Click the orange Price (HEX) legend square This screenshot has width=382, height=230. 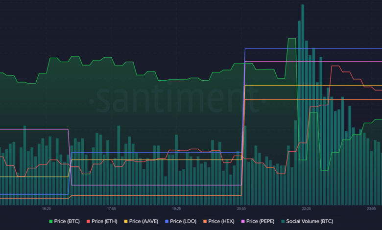[205, 221]
